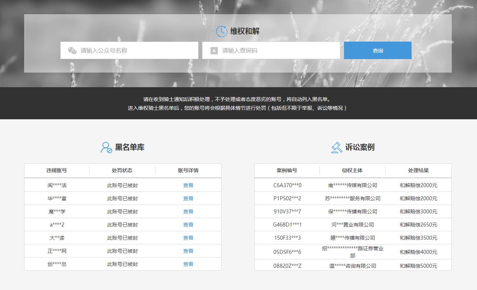Focus the 请输入查询码 input field
Image resolution: width=477 pixels, height=290 pixels.
point(271,50)
